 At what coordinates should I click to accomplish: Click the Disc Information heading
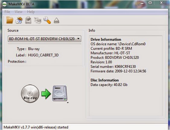click(104, 80)
